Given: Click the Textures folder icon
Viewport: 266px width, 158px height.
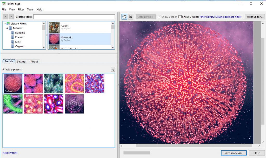Looking at the screenshot, I should point(10,28).
